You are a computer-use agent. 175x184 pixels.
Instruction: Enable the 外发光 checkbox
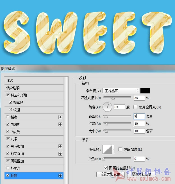click(x=8, y=168)
